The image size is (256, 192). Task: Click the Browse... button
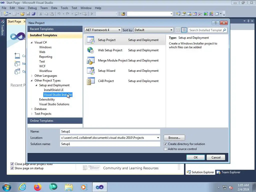click(174, 138)
